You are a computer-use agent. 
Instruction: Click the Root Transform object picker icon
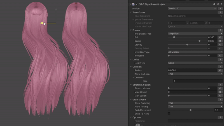pos(221,16)
